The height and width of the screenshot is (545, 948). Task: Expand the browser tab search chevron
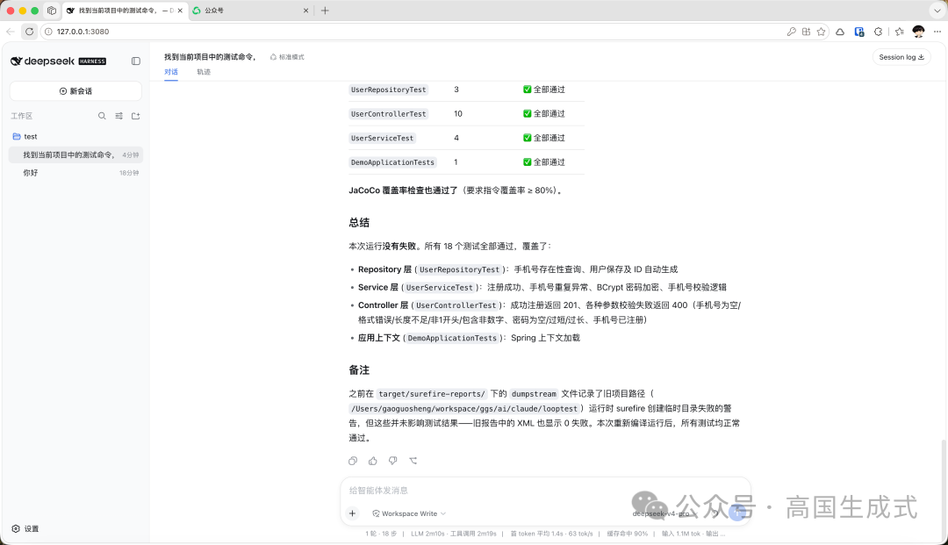pyautogui.click(x=937, y=11)
